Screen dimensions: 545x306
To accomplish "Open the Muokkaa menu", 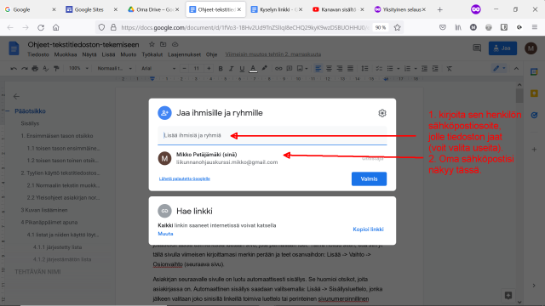I will click(x=66, y=54).
